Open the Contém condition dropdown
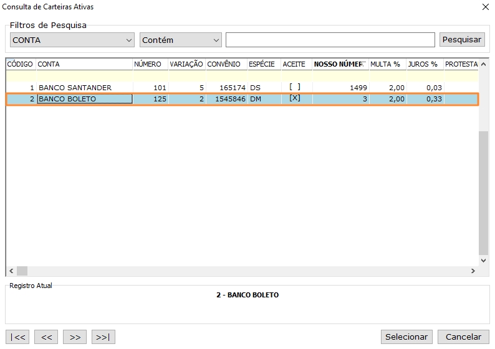 click(181, 40)
